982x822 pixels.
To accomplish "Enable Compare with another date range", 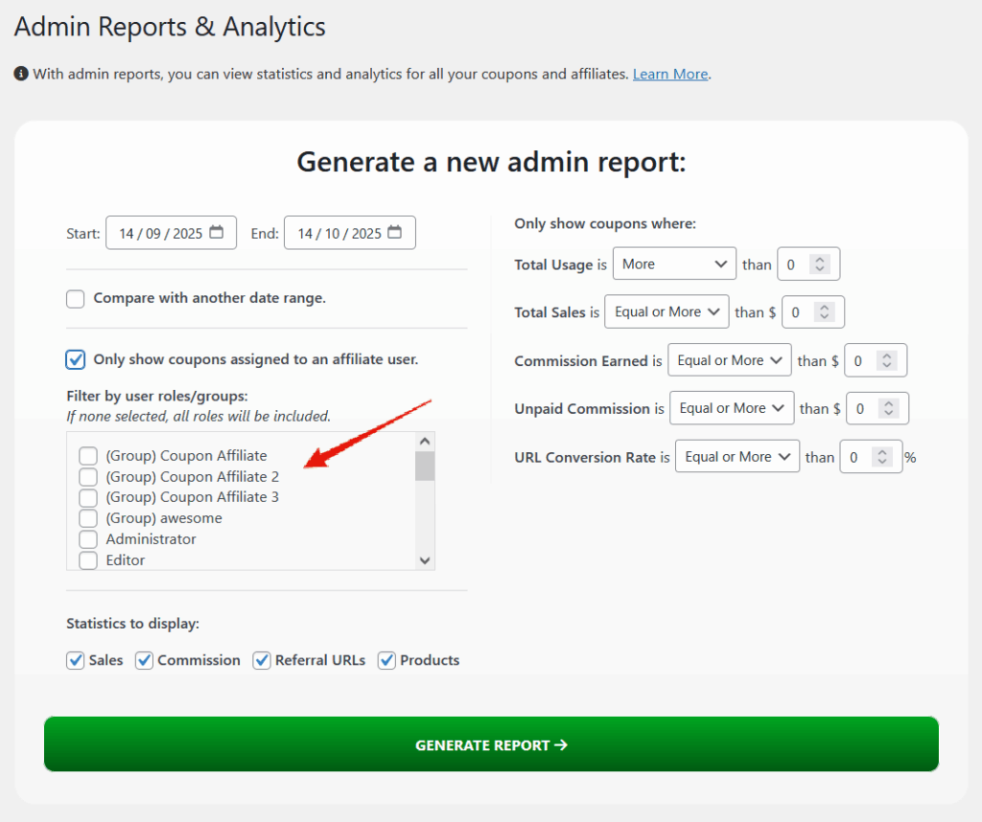I will pyautogui.click(x=76, y=299).
